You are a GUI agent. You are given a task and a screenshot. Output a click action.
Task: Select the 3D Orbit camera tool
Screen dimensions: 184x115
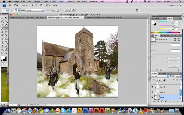pyautogui.click(x=6, y=49)
